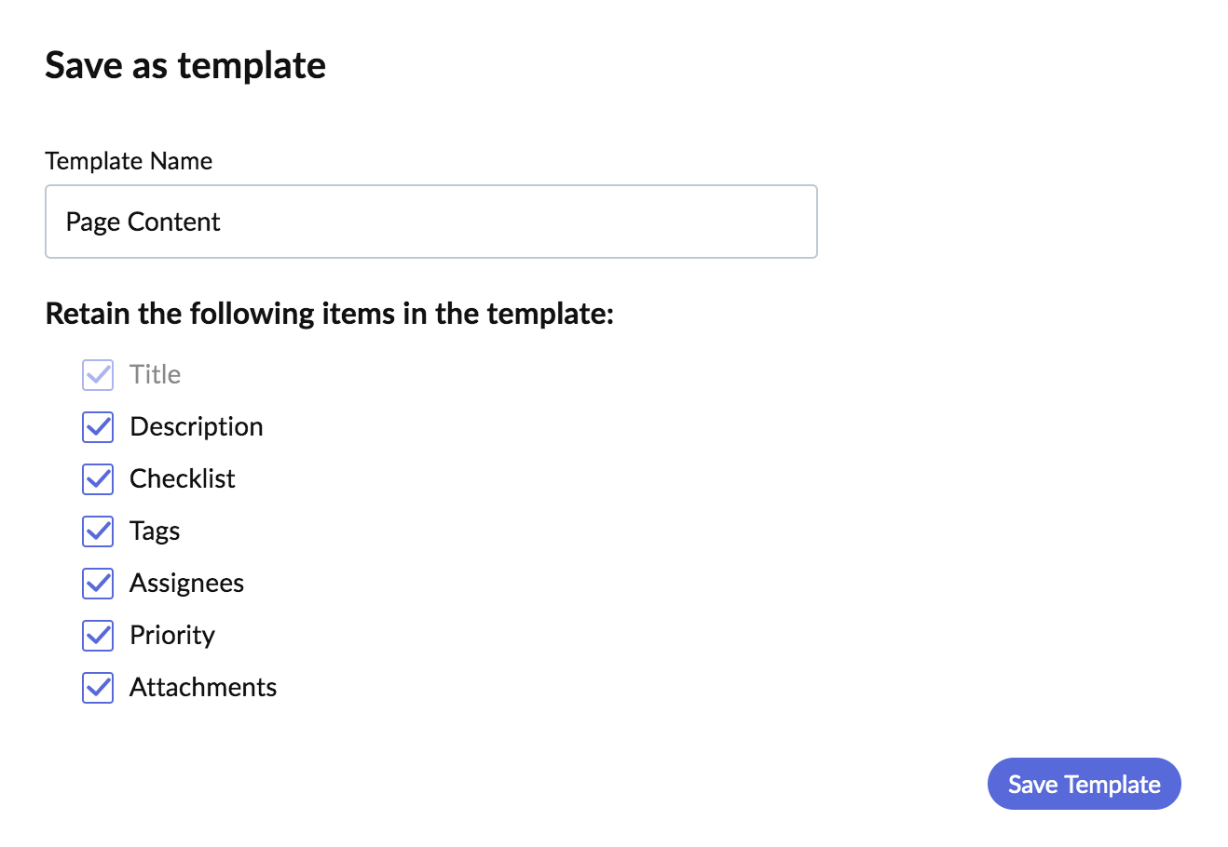
Task: Focus the Template Name input field
Action: [431, 222]
